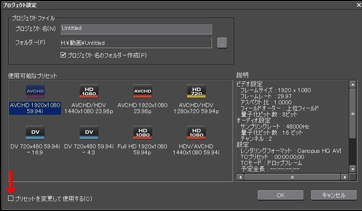Viewport: 362px width, 211px height.
Task: Click the フォルダー path input field
Action: coord(136,43)
